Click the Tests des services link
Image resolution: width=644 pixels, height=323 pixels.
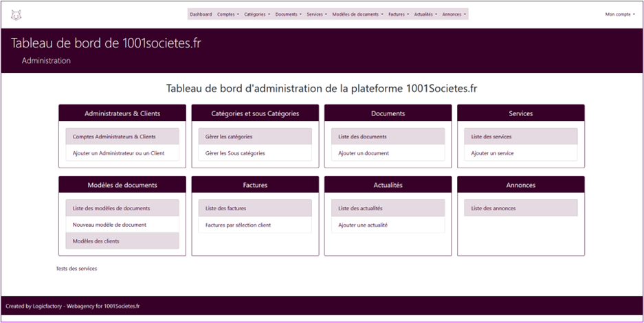point(76,269)
